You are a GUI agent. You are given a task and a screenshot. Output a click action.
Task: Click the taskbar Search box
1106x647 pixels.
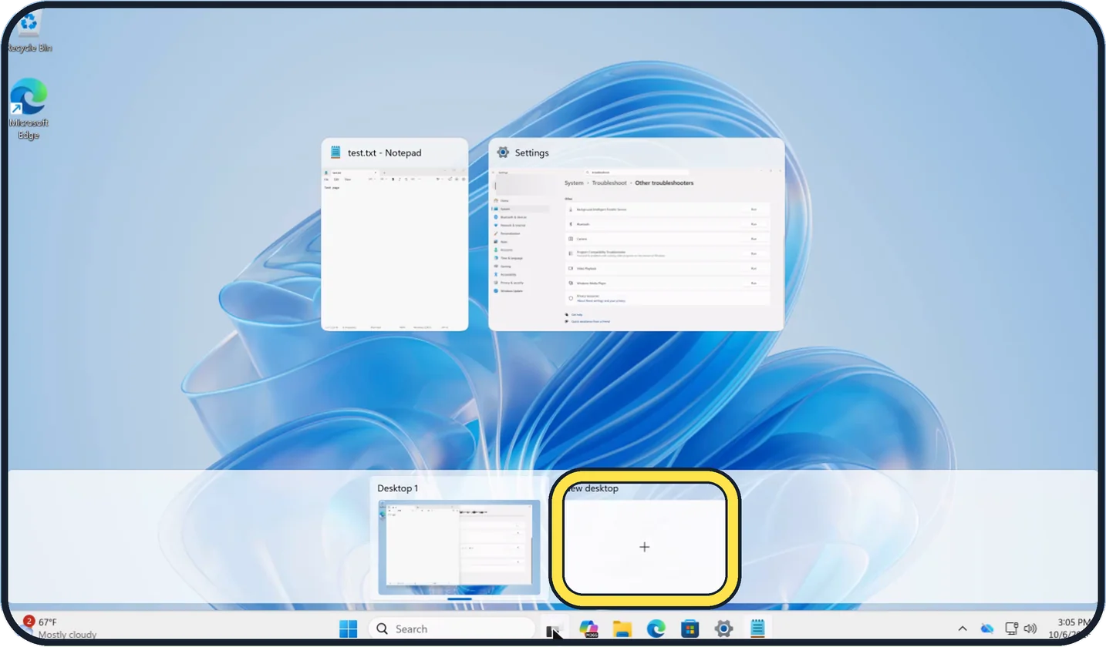point(452,629)
